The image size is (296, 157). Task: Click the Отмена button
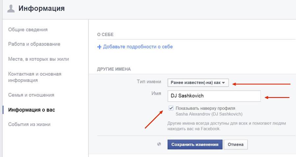(235, 145)
